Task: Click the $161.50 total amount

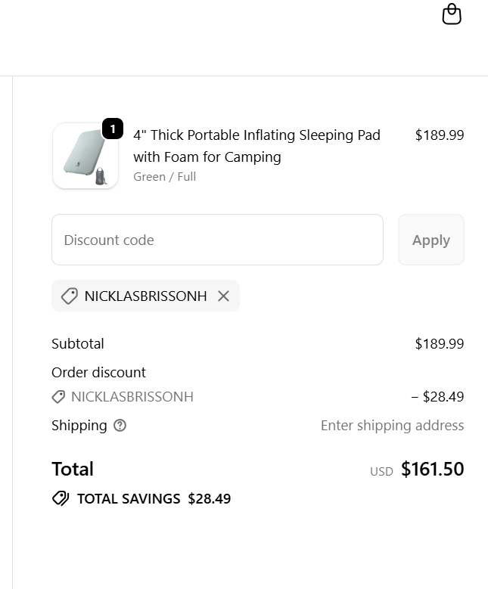Action: click(x=432, y=469)
